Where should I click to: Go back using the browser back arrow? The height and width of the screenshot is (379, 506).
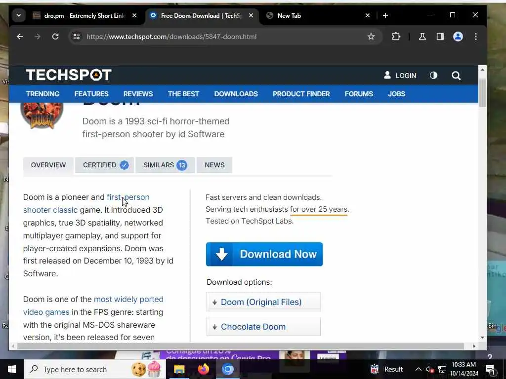click(x=20, y=37)
